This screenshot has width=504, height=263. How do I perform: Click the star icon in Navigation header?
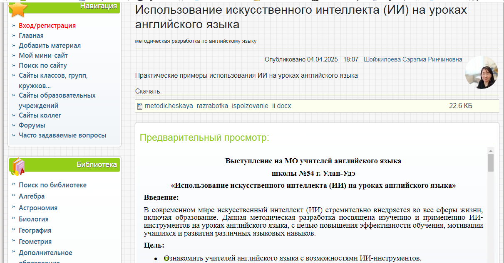[18, 8]
